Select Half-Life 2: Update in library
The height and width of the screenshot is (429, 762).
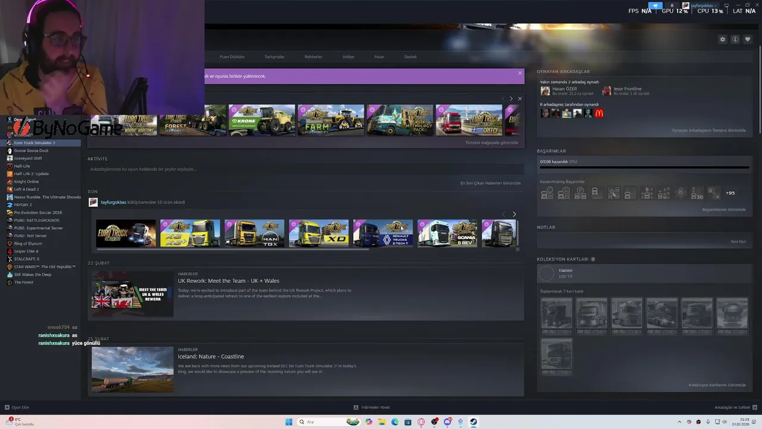(x=41, y=174)
